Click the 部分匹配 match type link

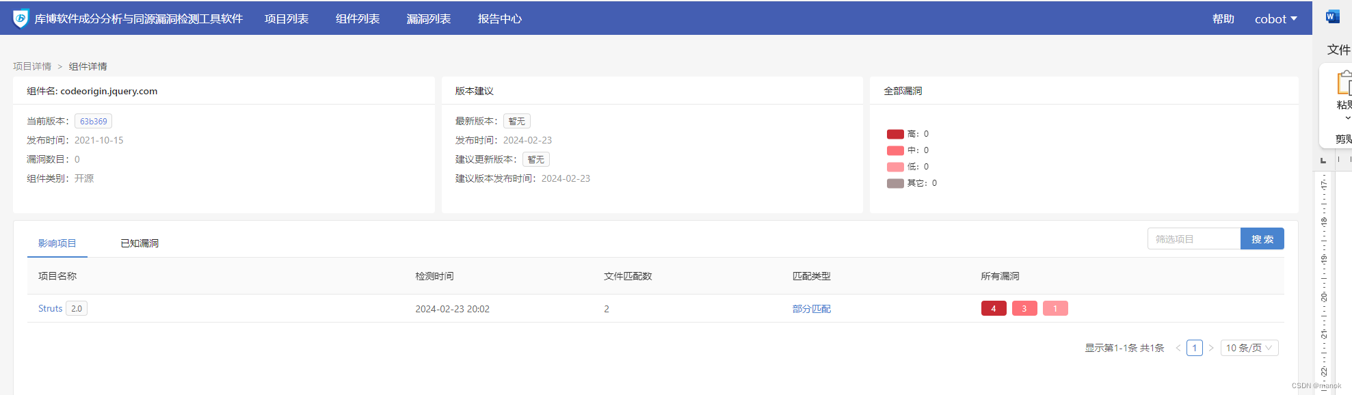click(x=812, y=309)
